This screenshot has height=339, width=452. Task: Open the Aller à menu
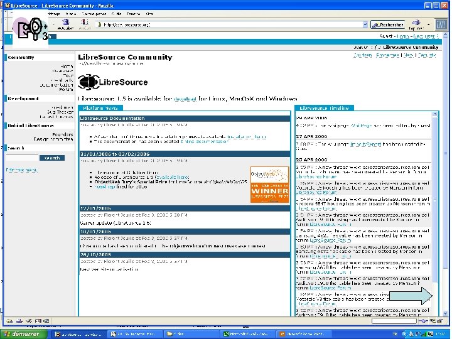pyautogui.click(x=71, y=14)
